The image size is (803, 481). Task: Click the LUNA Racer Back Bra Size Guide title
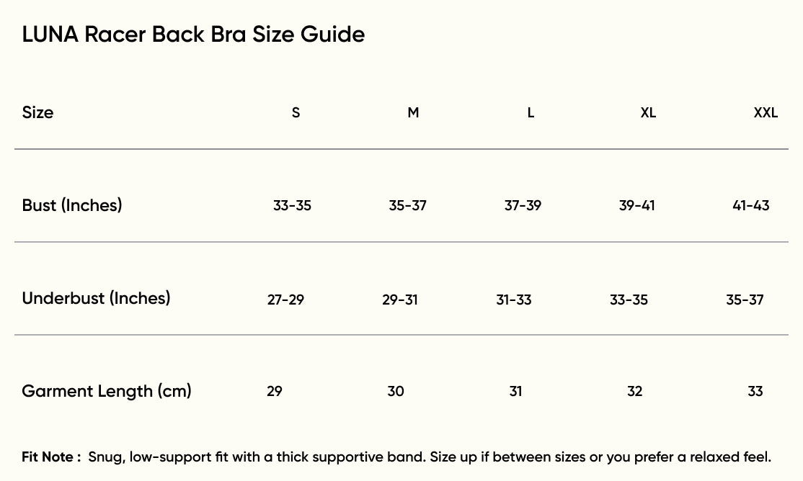[x=193, y=35]
